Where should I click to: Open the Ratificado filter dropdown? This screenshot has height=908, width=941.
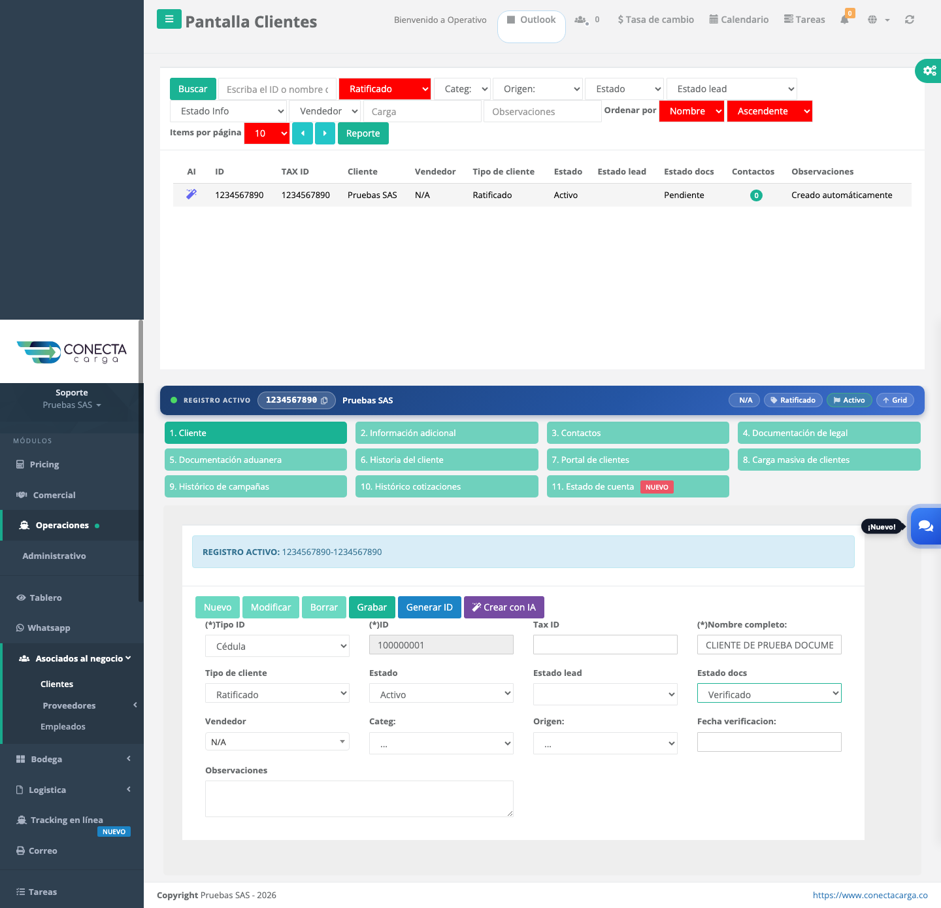(x=385, y=89)
